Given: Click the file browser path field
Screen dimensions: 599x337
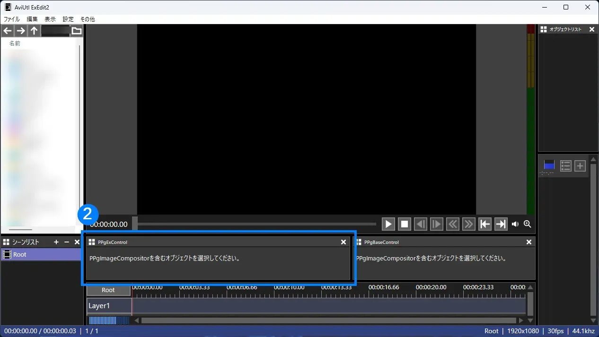Looking at the screenshot, I should tap(55, 31).
